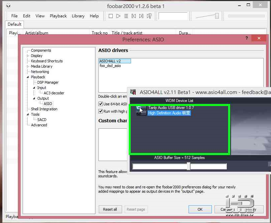Collapse the Playback tree node

28,77
